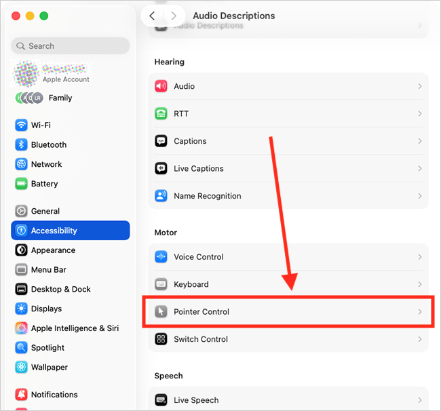Open the Live Captions icon

point(161,169)
